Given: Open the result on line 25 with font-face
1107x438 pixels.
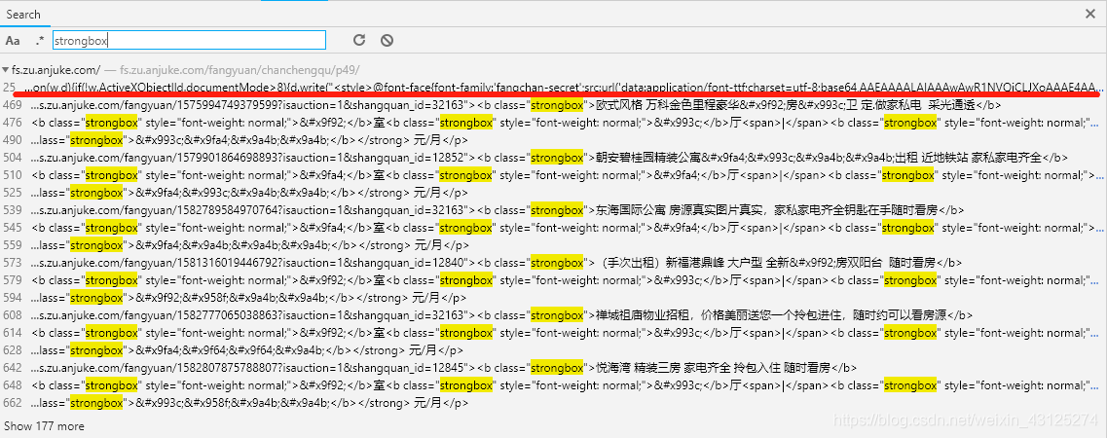Looking at the screenshot, I should pyautogui.click(x=553, y=88).
